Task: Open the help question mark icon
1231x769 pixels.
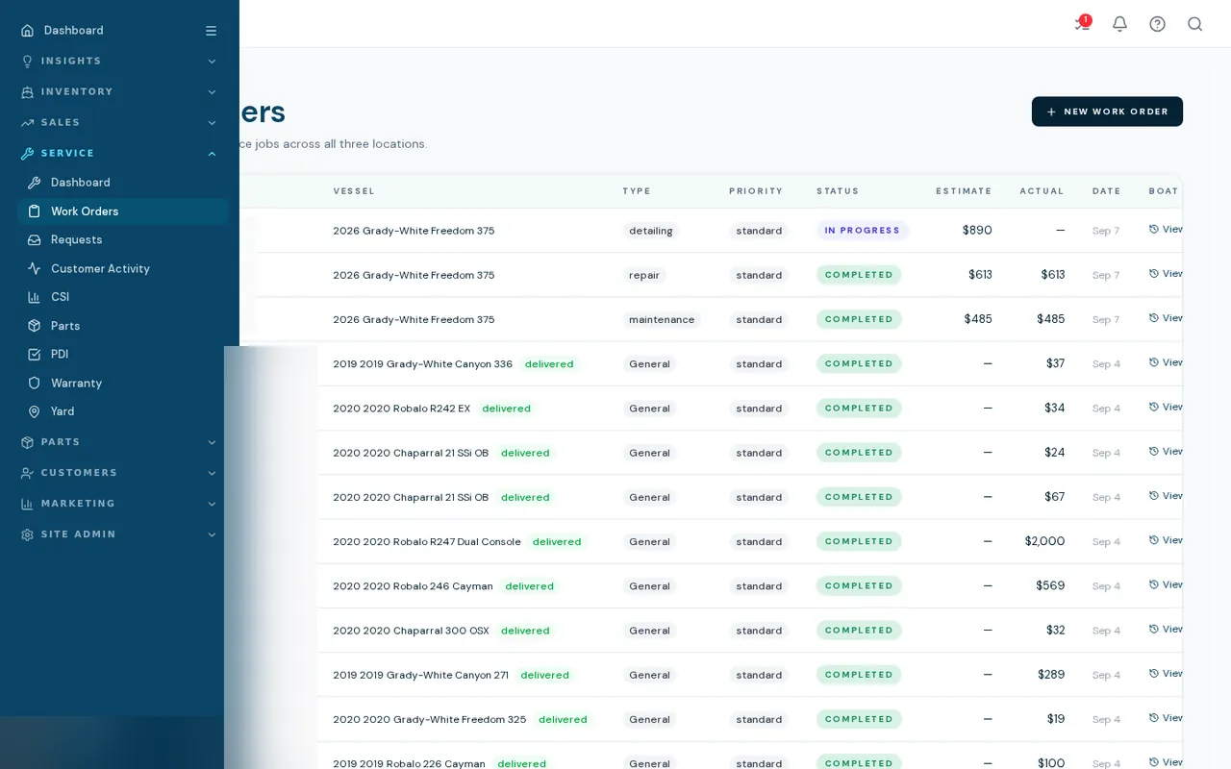Action: (1157, 24)
